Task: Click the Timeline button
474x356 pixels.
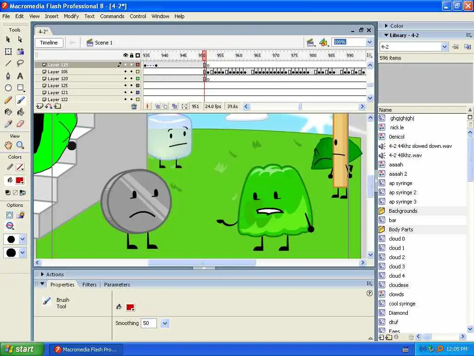Action: point(49,43)
